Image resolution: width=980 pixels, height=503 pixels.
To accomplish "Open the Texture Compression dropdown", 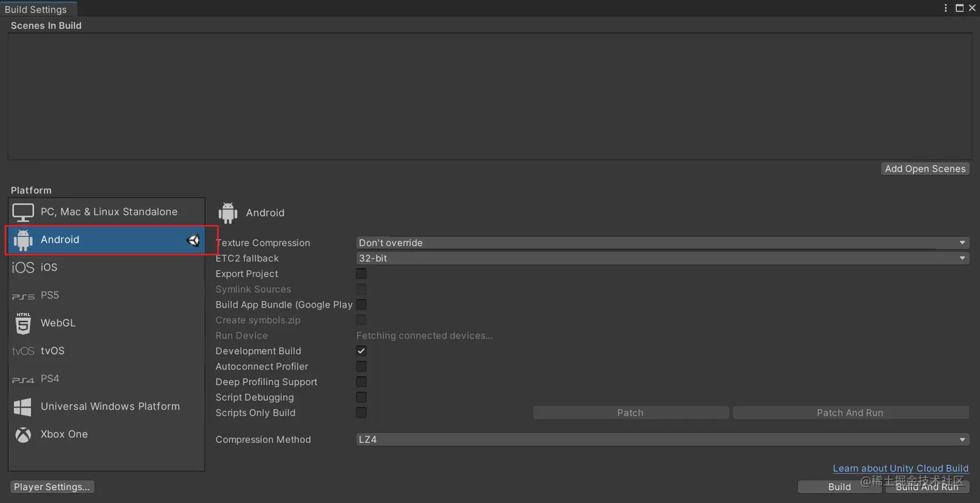I will [x=662, y=243].
